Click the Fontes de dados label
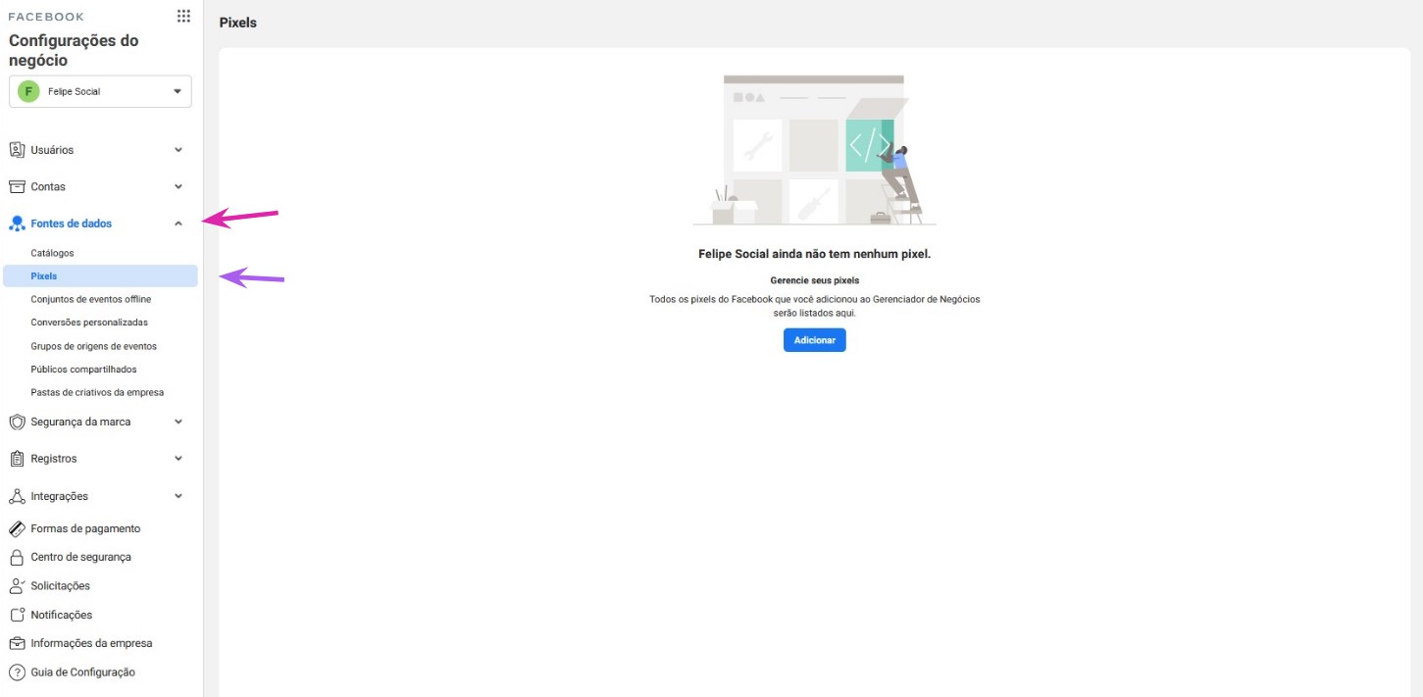Viewport: 1423px width, 697px height. click(x=71, y=224)
